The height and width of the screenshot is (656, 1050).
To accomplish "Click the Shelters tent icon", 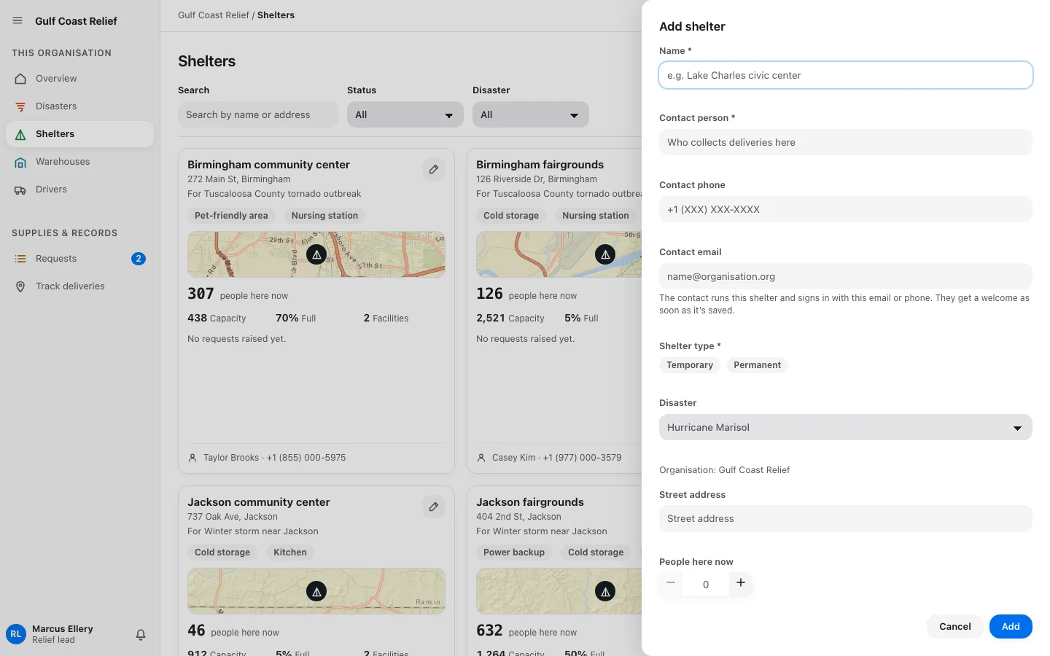I will coord(20,134).
